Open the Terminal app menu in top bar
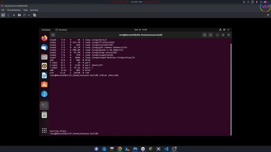 (x=61, y=30)
